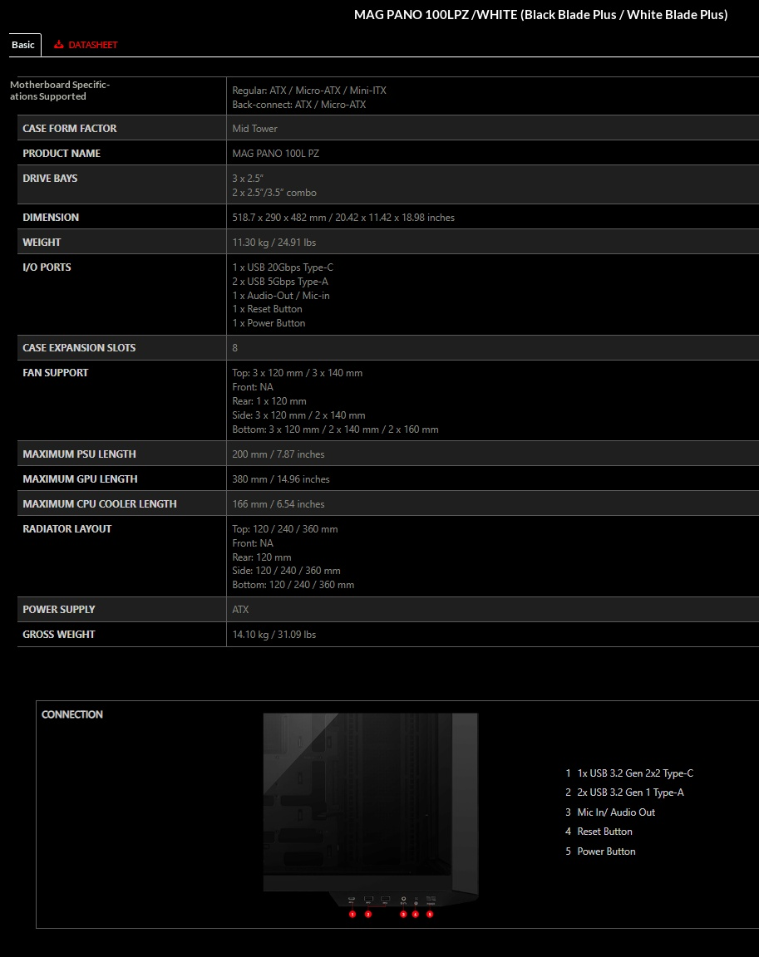
Task: Click the red download icon beside DATASHEET
Action: 59,45
